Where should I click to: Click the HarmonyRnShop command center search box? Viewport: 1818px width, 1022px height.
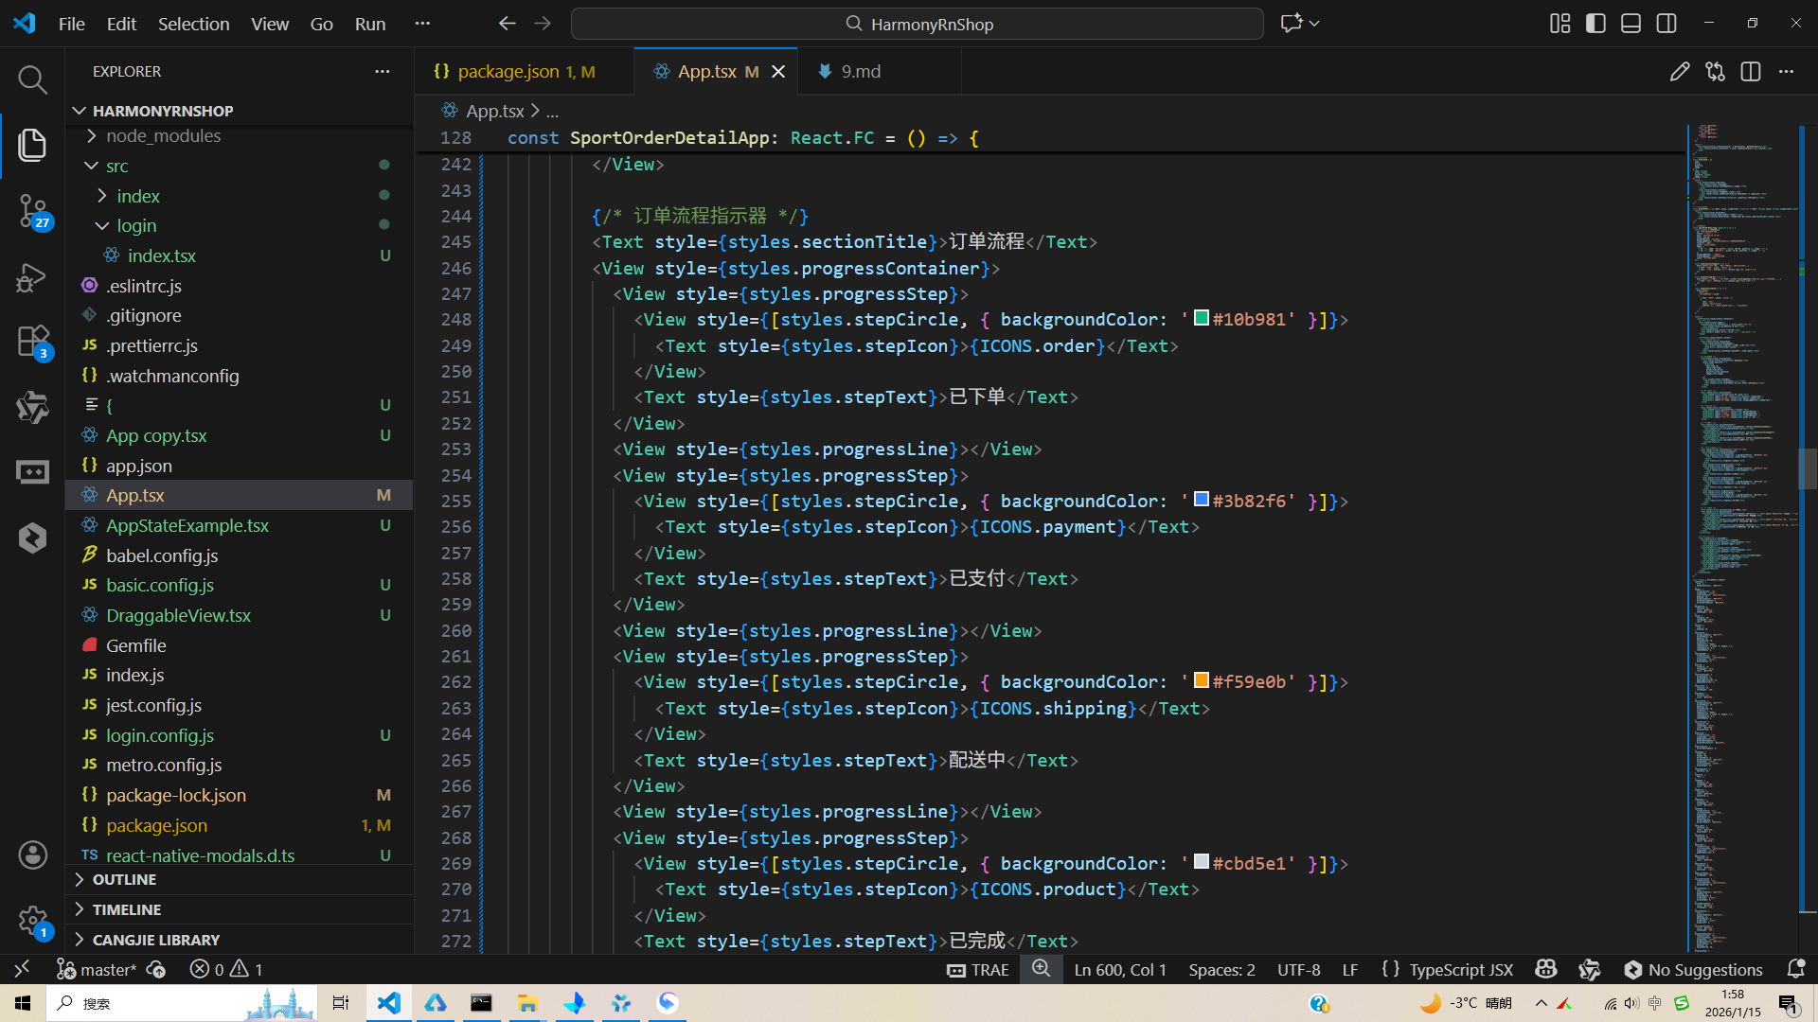pos(917,24)
